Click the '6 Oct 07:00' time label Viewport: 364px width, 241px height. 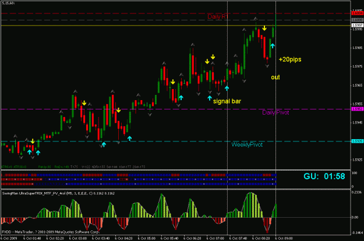[215, 239]
